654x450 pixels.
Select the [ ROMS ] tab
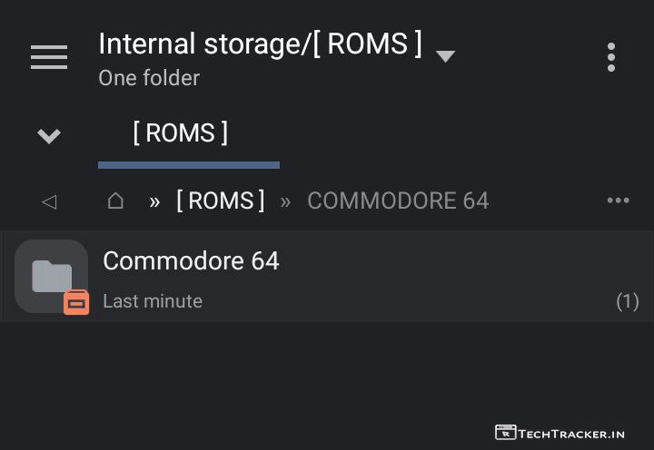(180, 133)
